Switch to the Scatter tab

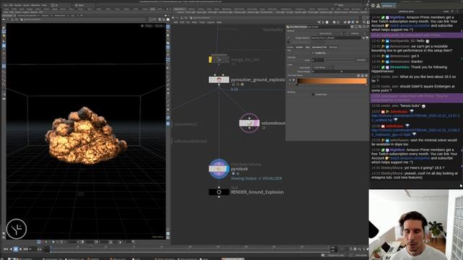pos(300,47)
